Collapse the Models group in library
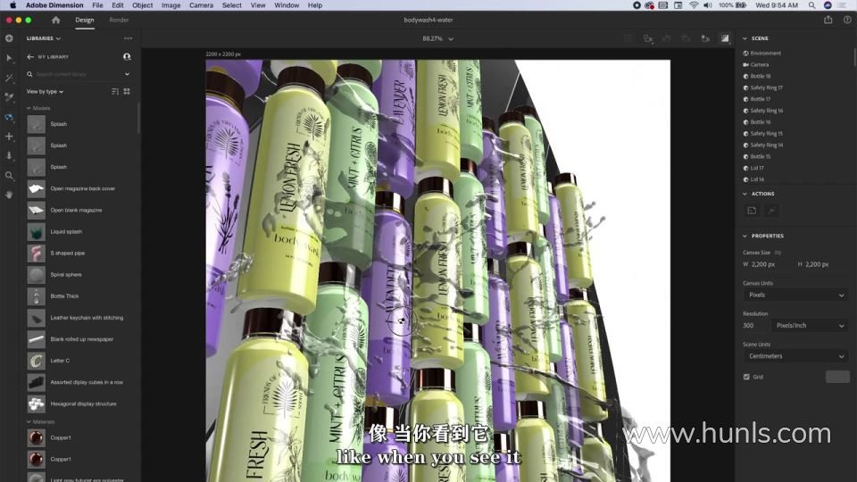 (29, 108)
